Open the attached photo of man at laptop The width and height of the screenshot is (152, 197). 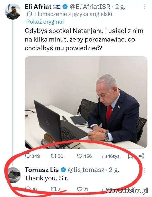click(86, 102)
